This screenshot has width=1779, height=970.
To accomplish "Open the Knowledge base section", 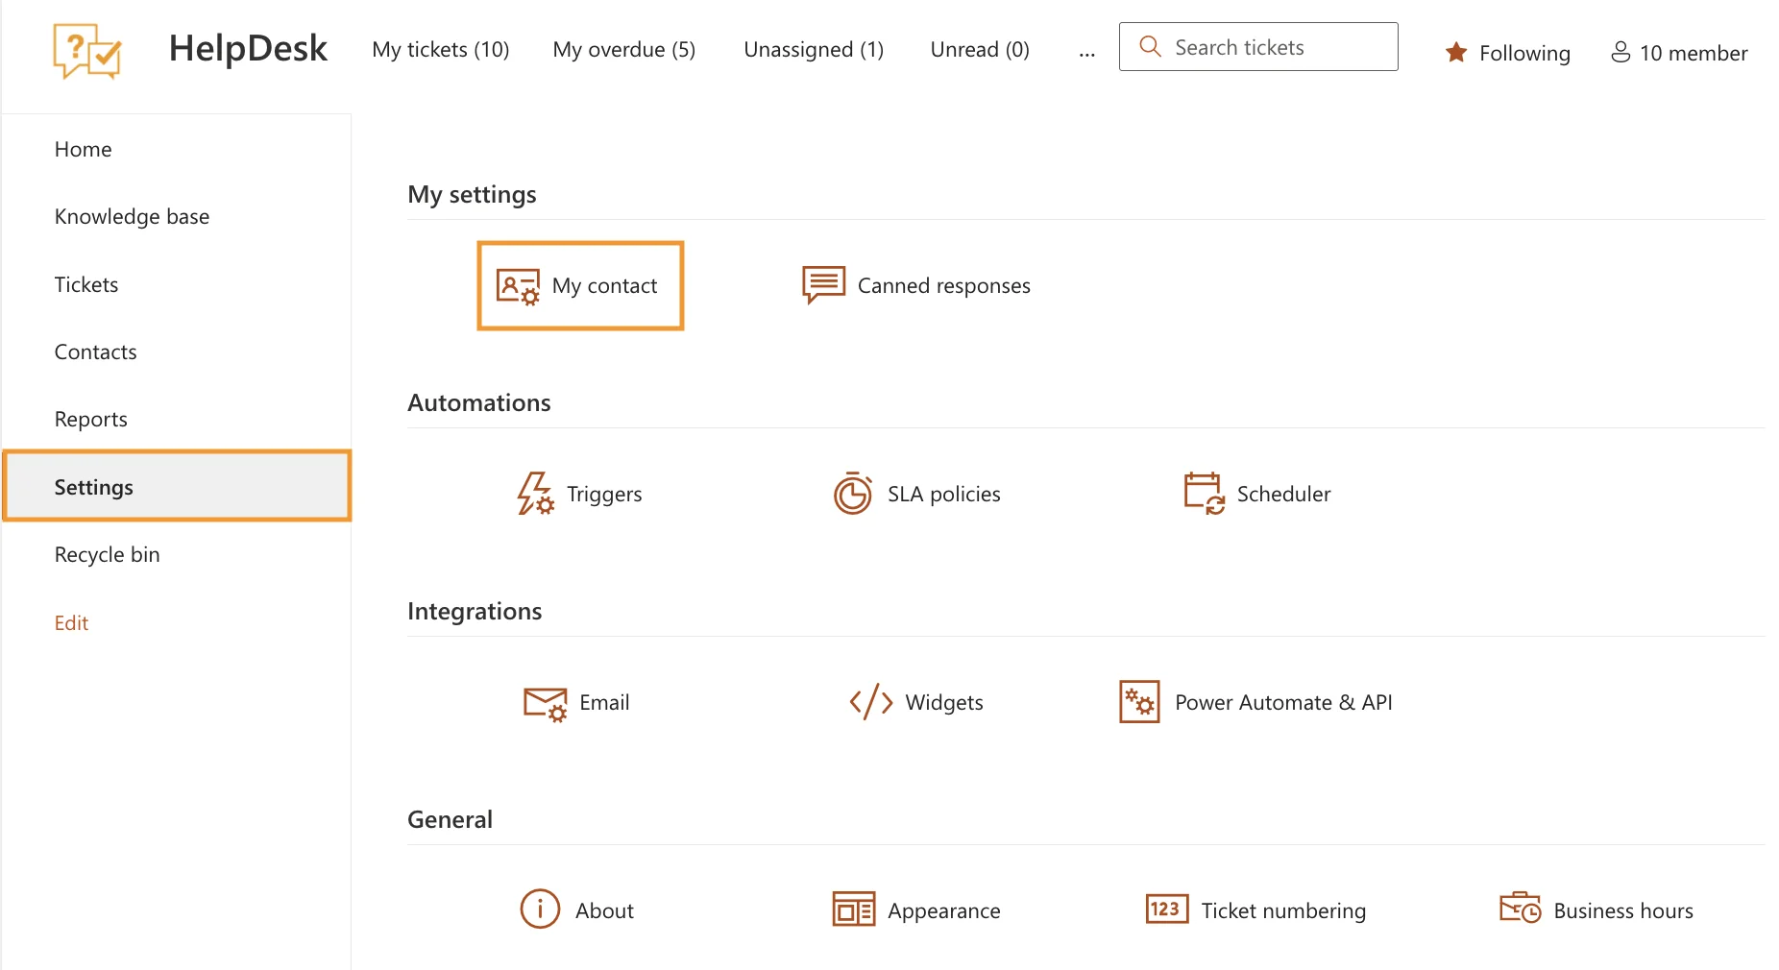I will 132,216.
